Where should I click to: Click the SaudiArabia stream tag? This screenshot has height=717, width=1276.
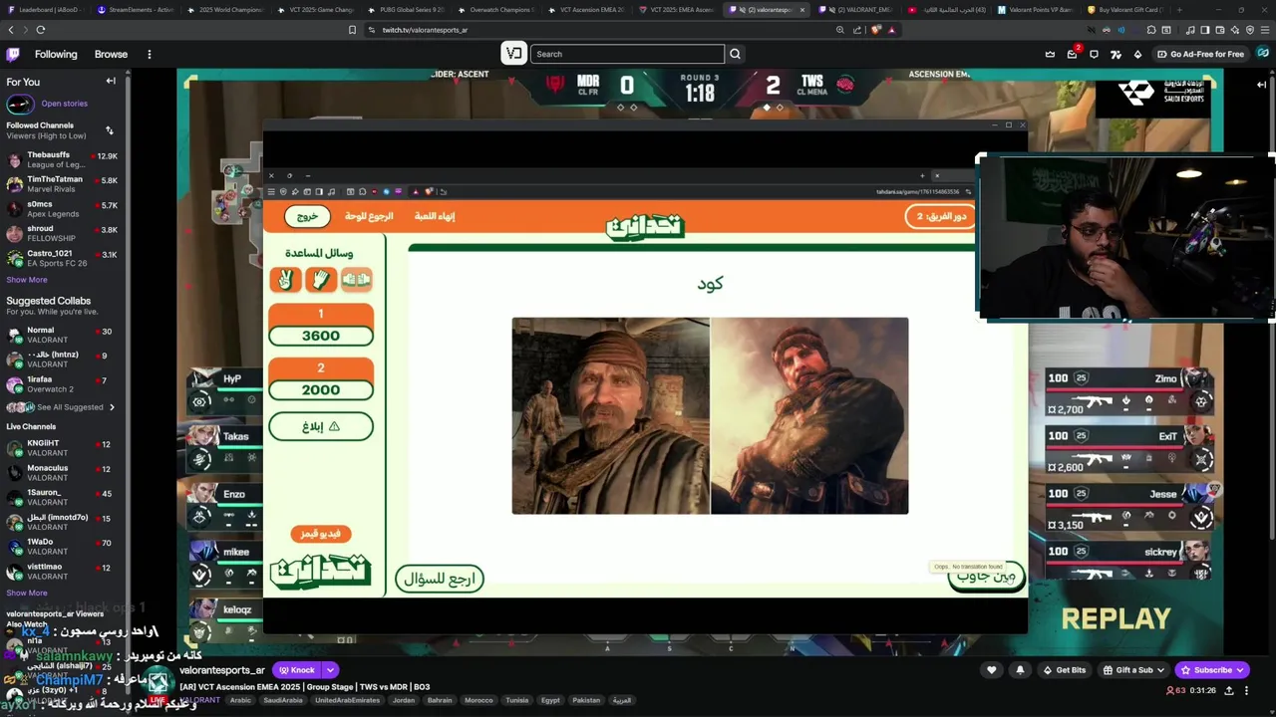(x=283, y=700)
